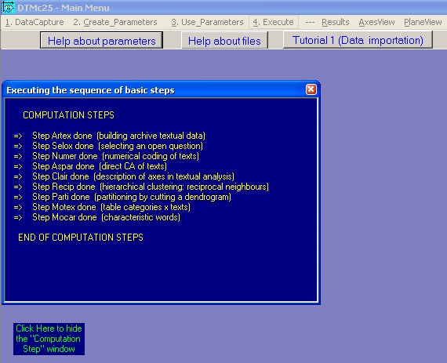
Task: Open the 3. Use_Parameters menu
Action: (x=207, y=22)
